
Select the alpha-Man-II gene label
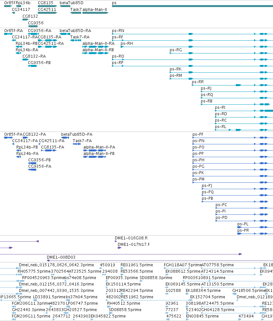click(95, 9)
